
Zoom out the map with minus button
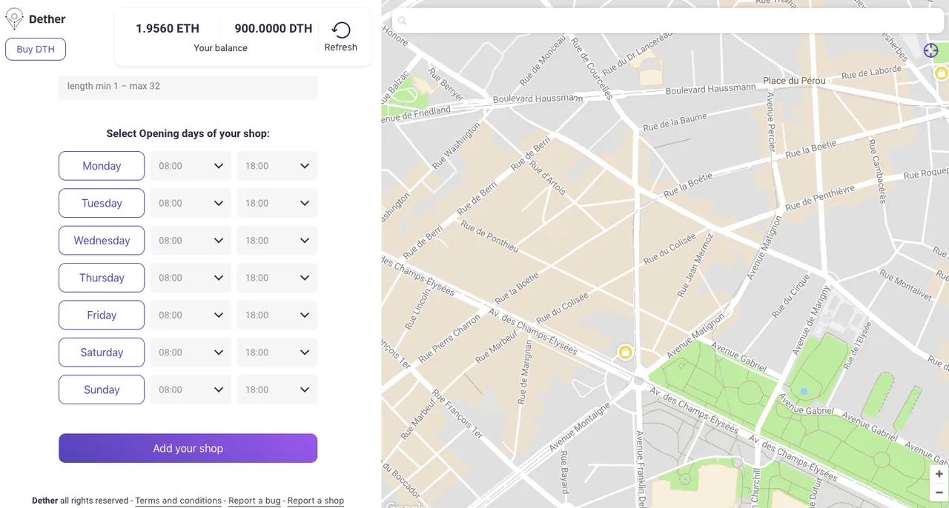pyautogui.click(x=939, y=492)
